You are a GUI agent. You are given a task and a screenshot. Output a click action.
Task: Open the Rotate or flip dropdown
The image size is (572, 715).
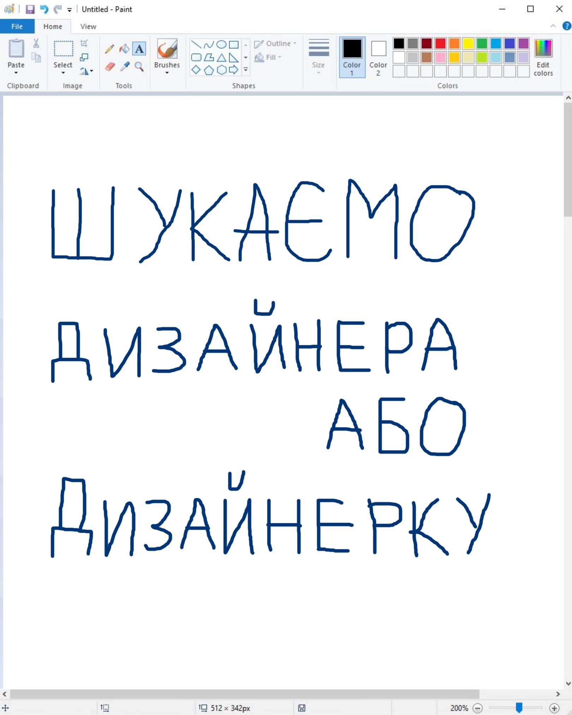[86, 71]
